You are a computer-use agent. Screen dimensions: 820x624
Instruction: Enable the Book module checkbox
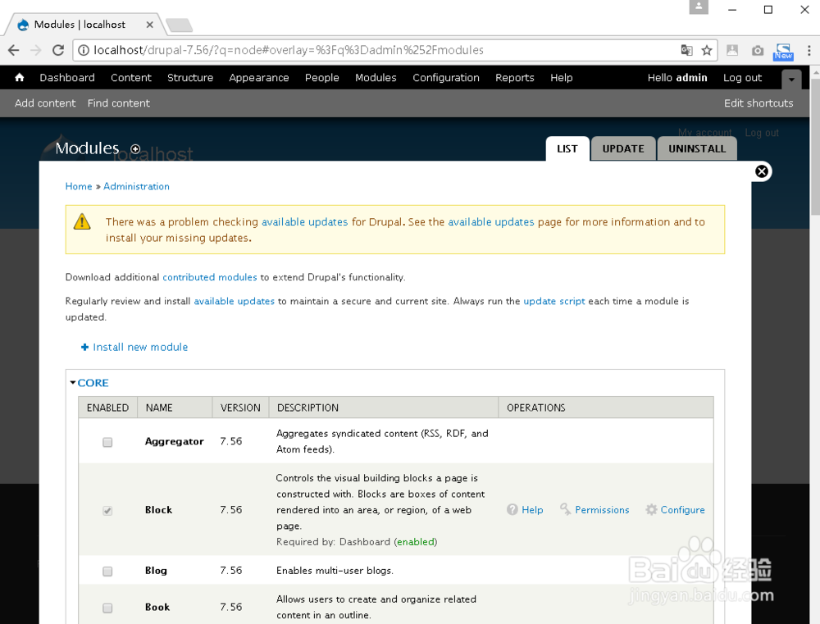coord(107,608)
